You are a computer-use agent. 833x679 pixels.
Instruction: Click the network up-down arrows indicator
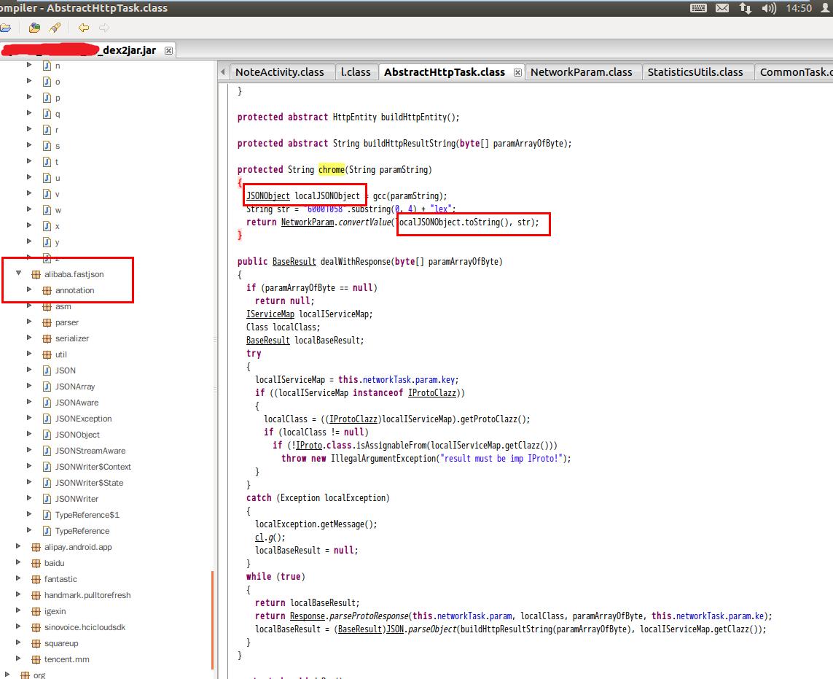click(x=745, y=8)
